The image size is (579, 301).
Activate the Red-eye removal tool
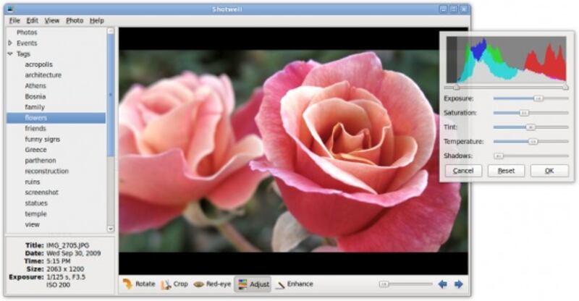pyautogui.click(x=199, y=284)
